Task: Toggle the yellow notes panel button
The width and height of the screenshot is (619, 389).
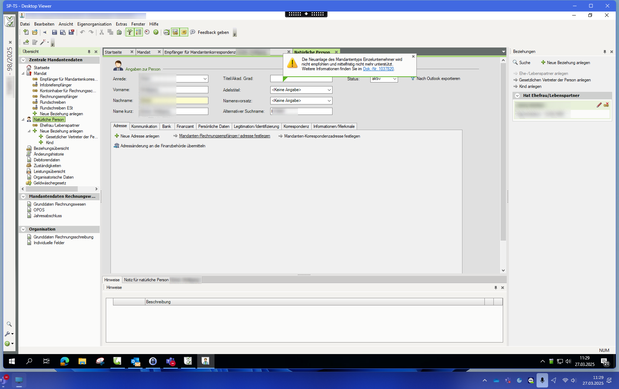Action: pos(184,32)
